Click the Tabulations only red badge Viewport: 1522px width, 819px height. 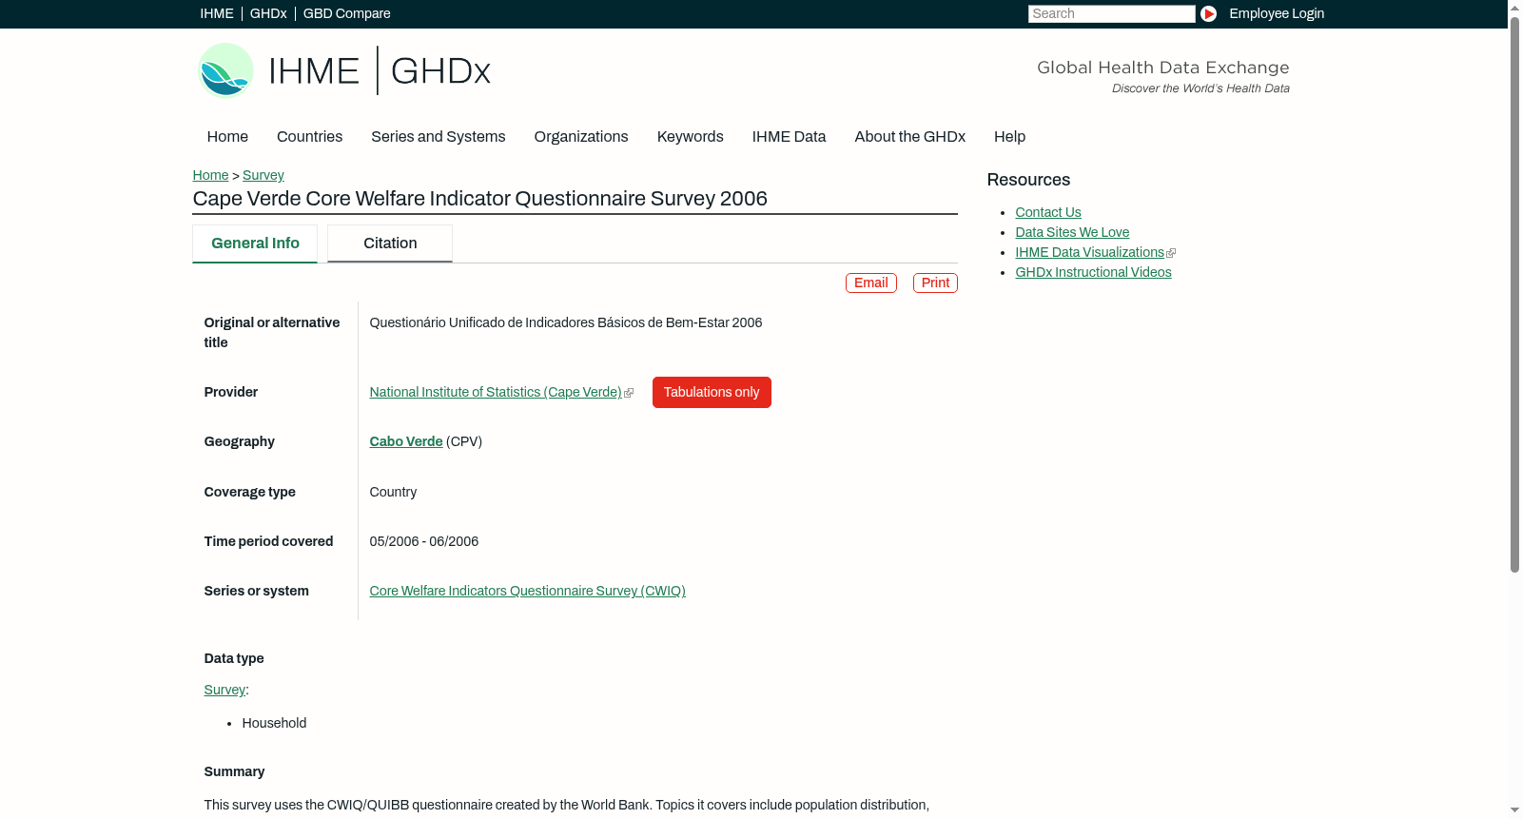pyautogui.click(x=712, y=392)
